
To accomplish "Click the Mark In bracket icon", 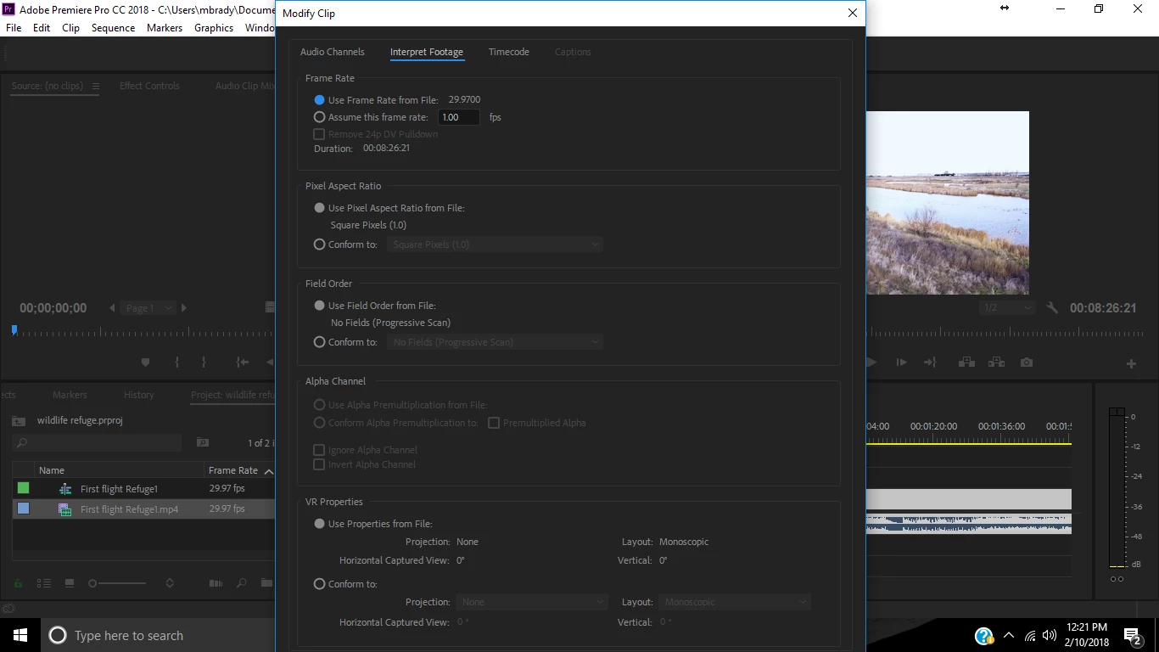I will [x=176, y=363].
